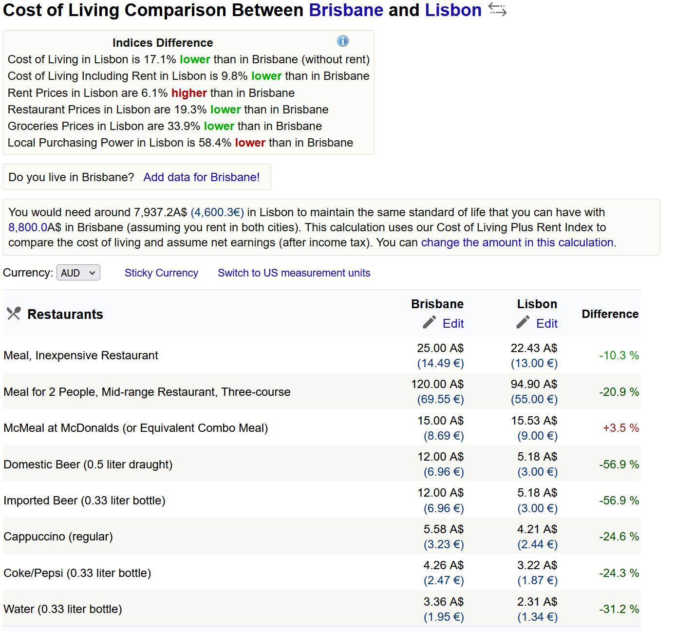Select the Restaurants section heading
The width and height of the screenshot is (694, 631).
point(65,315)
